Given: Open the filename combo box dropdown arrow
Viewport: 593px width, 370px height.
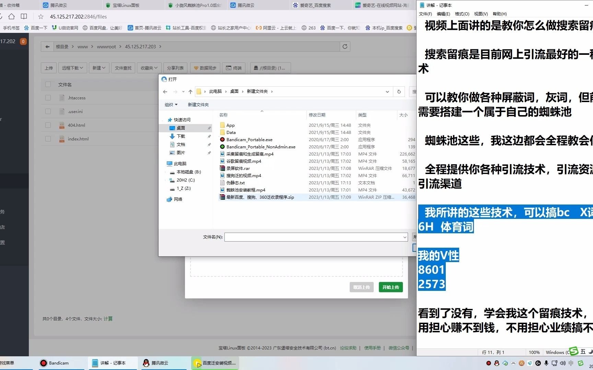Looking at the screenshot, I should tap(405, 237).
